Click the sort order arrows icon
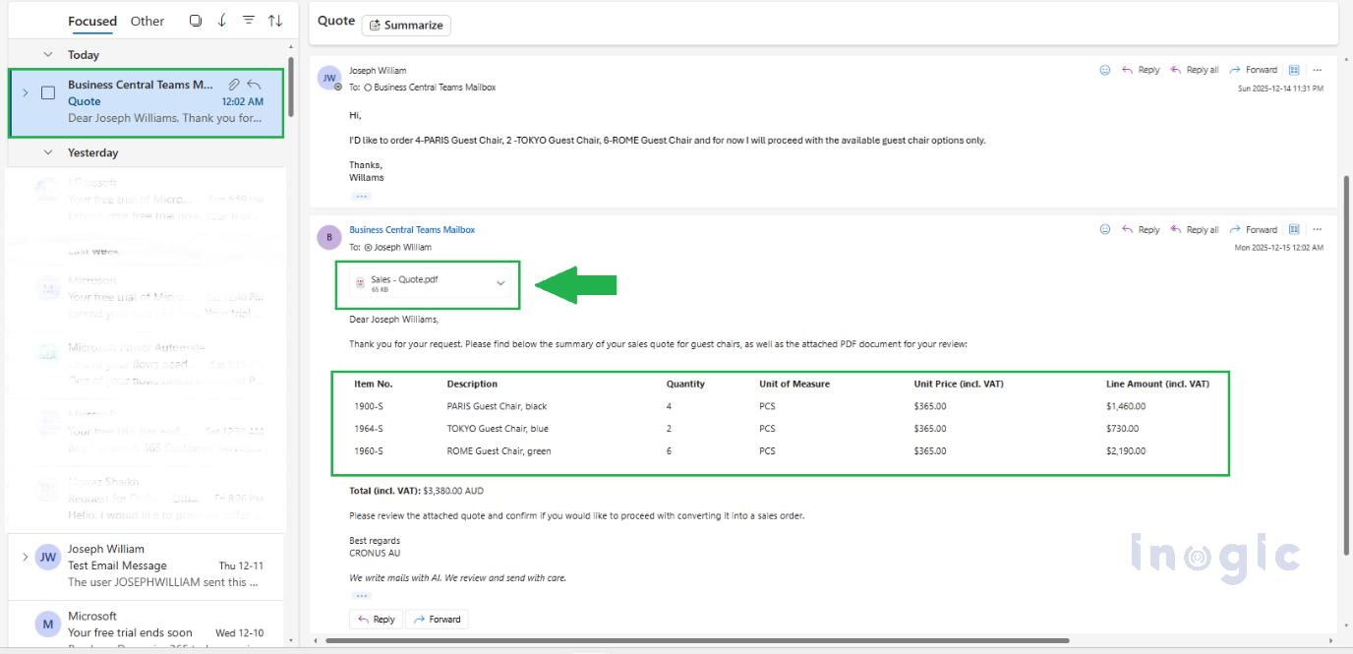1353x654 pixels. [275, 21]
